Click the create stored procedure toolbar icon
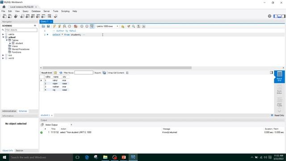 [38, 16]
